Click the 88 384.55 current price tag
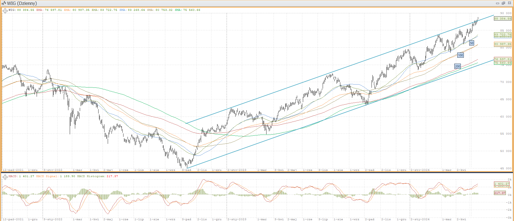The image size is (514, 221). point(503,19)
